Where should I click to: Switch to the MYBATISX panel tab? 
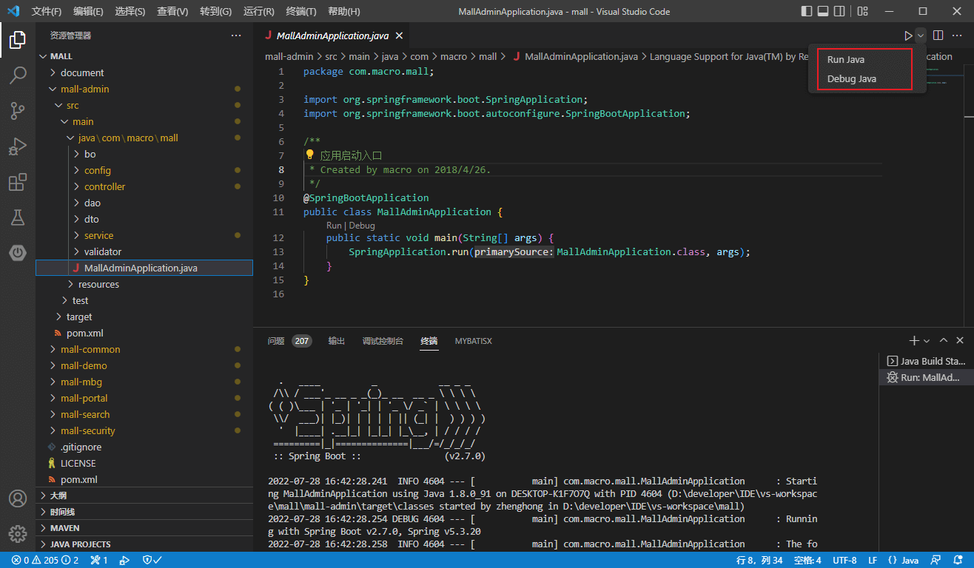click(473, 341)
